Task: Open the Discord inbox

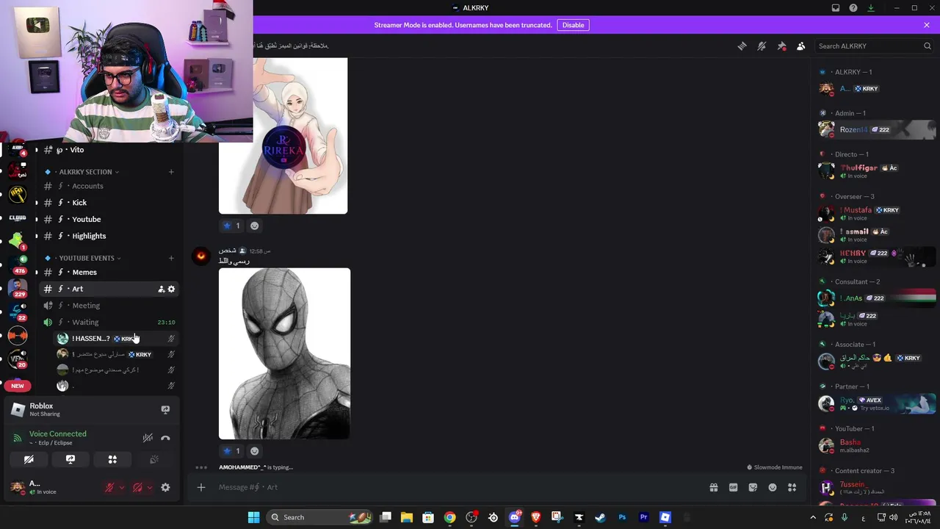Action: click(x=836, y=8)
